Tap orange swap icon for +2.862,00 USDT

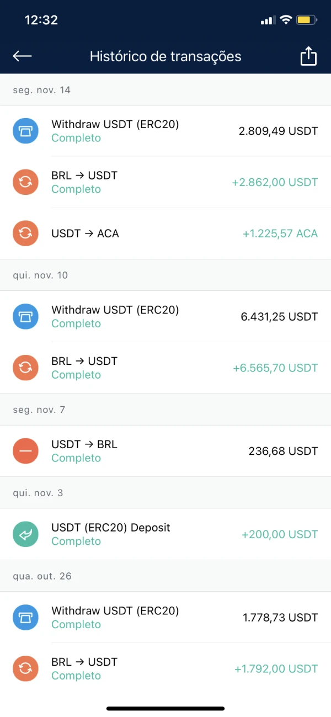25,182
